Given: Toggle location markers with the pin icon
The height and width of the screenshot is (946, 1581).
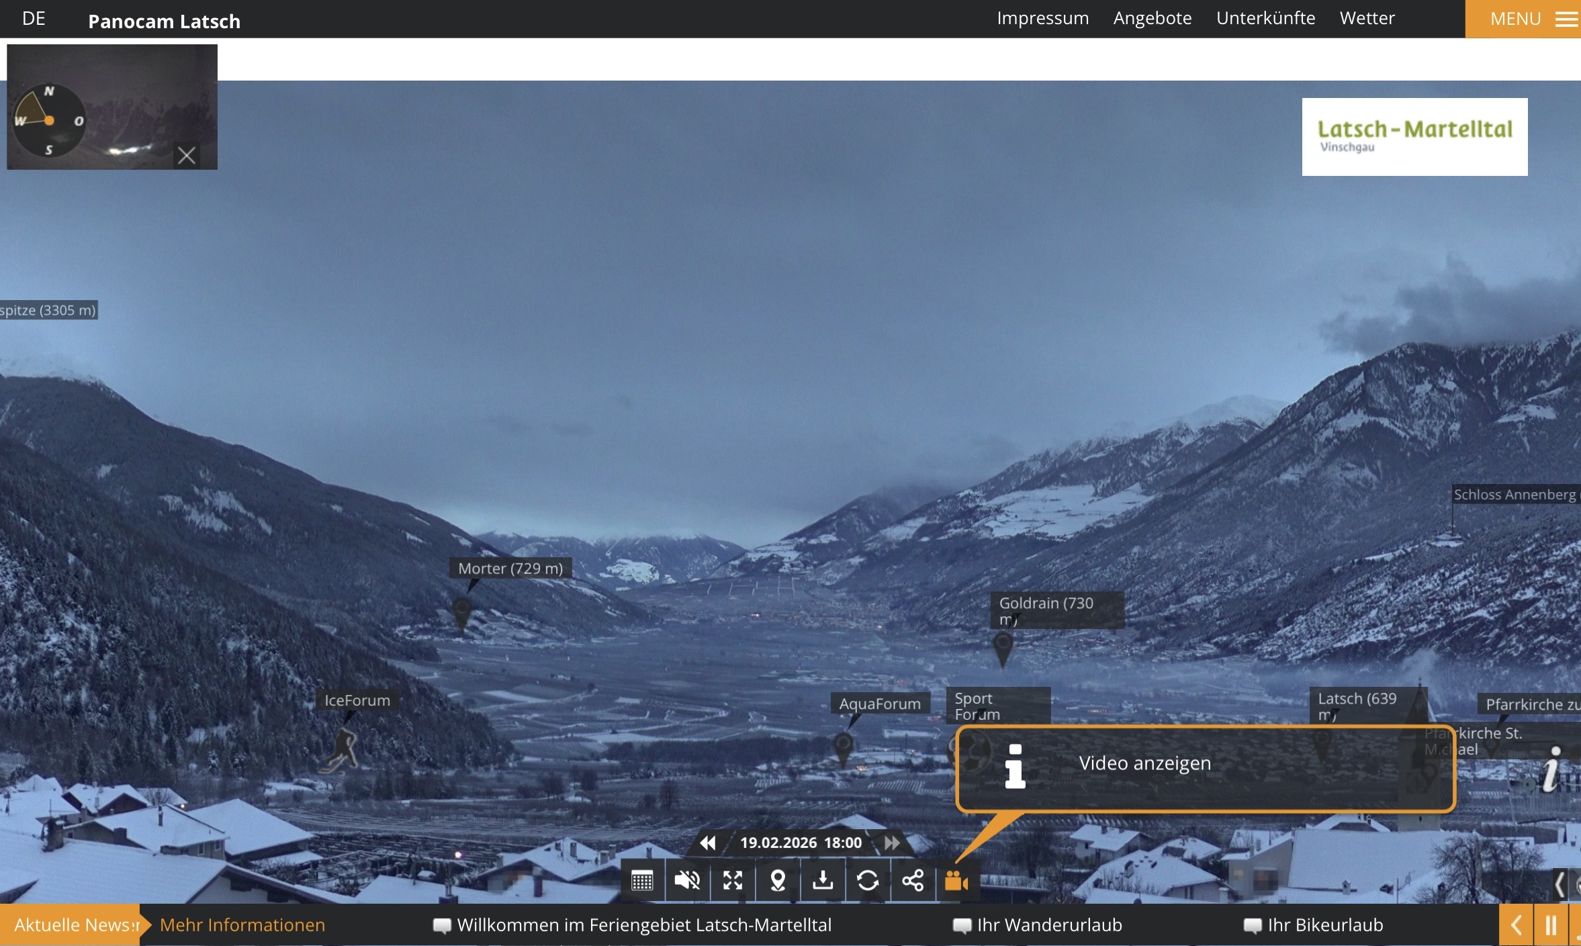Looking at the screenshot, I should coord(778,880).
